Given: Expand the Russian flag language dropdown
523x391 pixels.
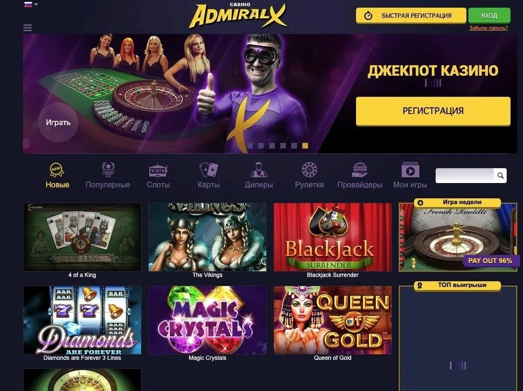Looking at the screenshot, I should 31,4.
